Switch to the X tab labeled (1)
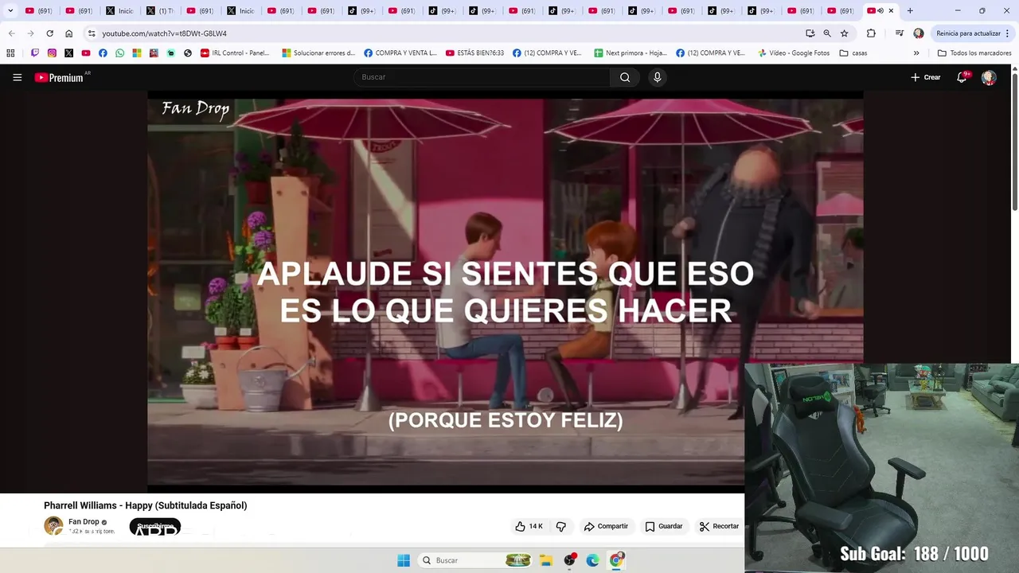This screenshot has width=1019, height=573. pos(162,11)
